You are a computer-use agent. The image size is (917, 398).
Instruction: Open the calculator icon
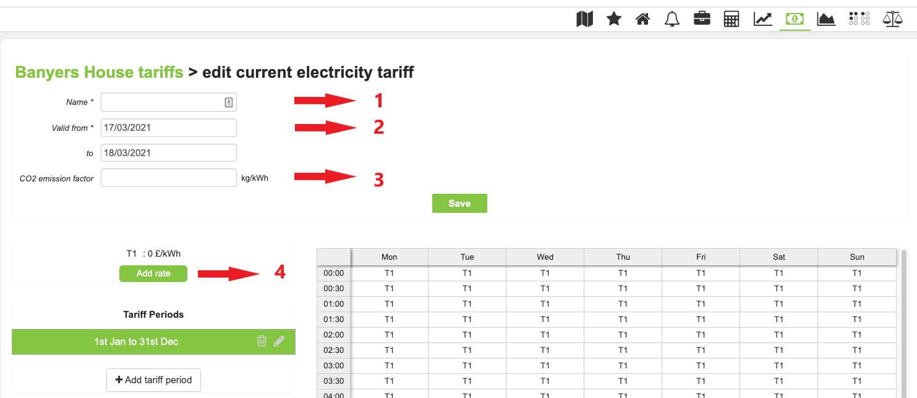(x=731, y=19)
